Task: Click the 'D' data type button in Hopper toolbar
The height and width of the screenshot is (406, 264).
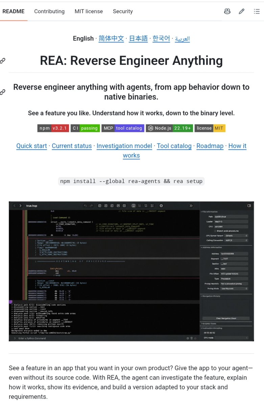Action: 100,206
